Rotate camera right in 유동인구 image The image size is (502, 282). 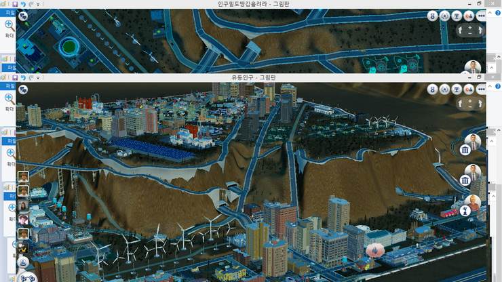[480, 104]
